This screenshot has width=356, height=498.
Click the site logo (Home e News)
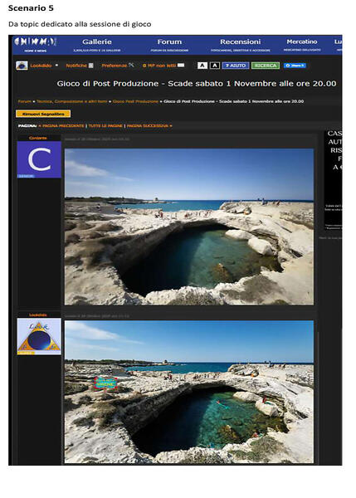(x=35, y=44)
